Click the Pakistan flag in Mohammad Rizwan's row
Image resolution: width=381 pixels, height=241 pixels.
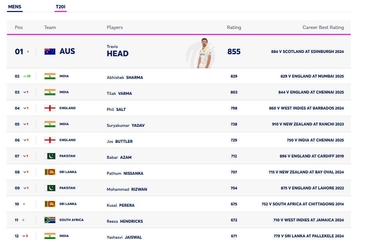(50, 188)
